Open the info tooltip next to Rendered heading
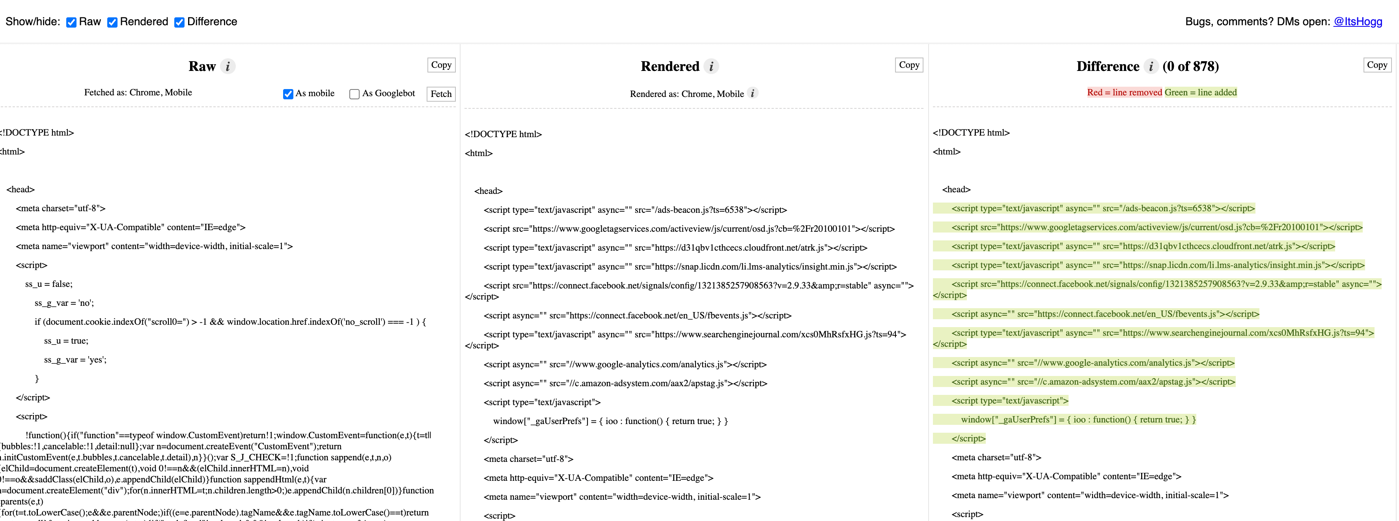 click(x=711, y=66)
